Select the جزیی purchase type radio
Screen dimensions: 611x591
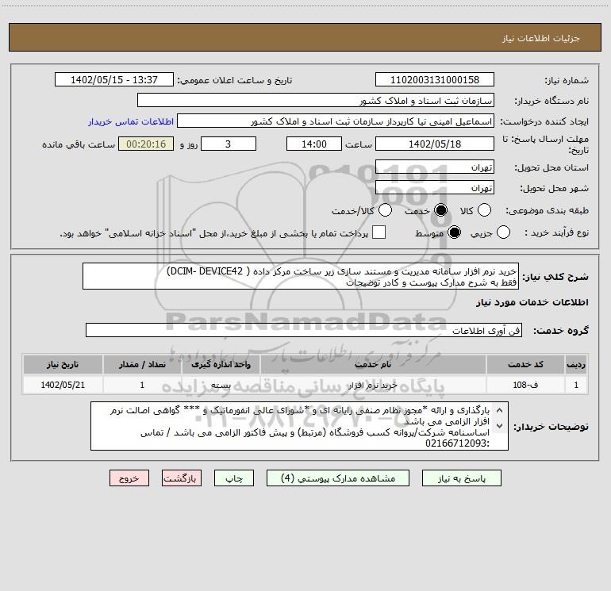[x=503, y=232]
